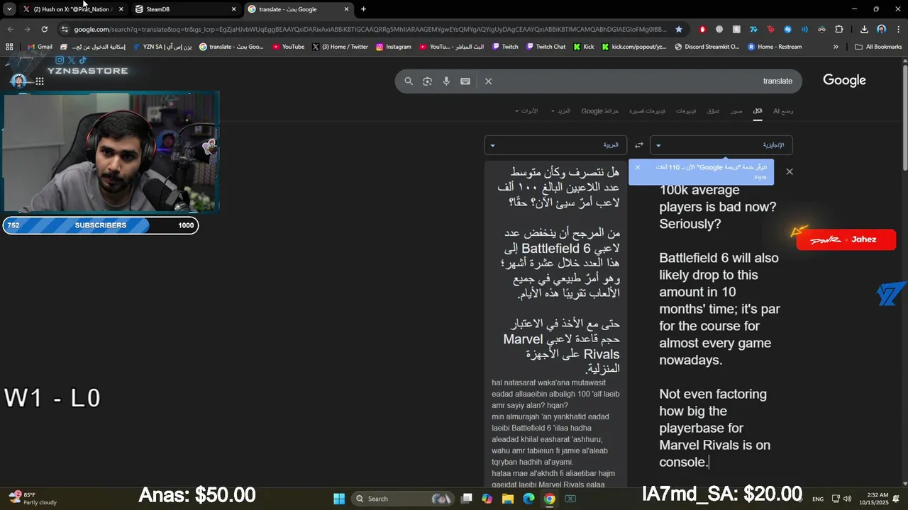
Task: Select the تسوّق shopping filter
Action: pos(713,111)
